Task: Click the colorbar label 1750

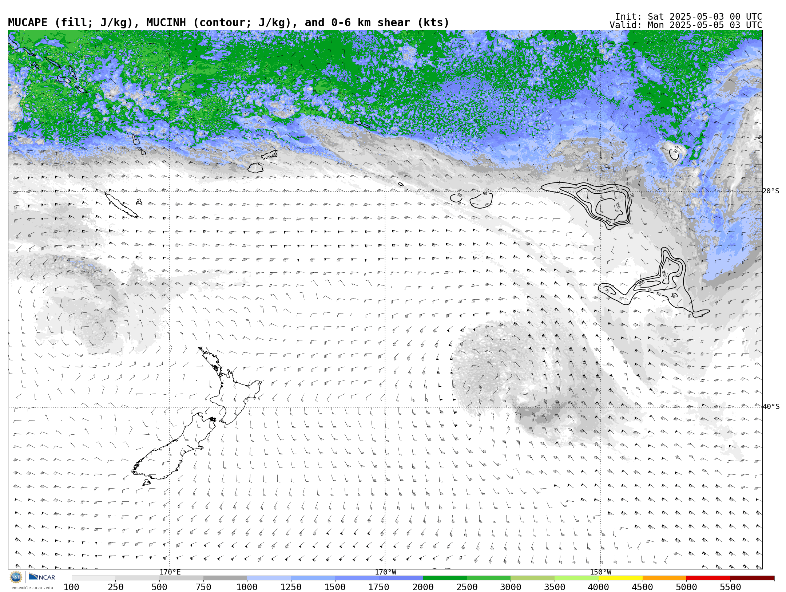Action: pyautogui.click(x=379, y=587)
